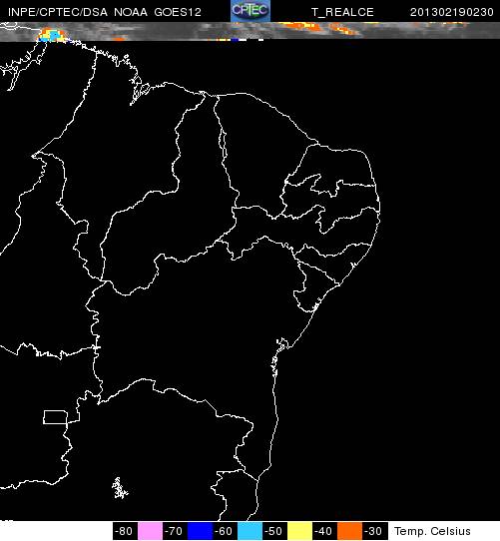Screen dimensions: 500x541
Task: Click the -80 legend label
Action: tap(125, 531)
